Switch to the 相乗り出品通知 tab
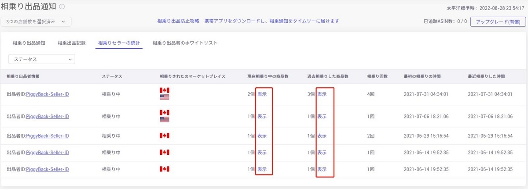This screenshot has width=528, height=189. pyautogui.click(x=29, y=43)
